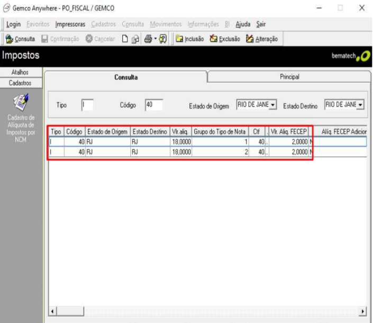This screenshot has width=373, height=323.
Task: Click the Código input field
Action: pos(154,105)
